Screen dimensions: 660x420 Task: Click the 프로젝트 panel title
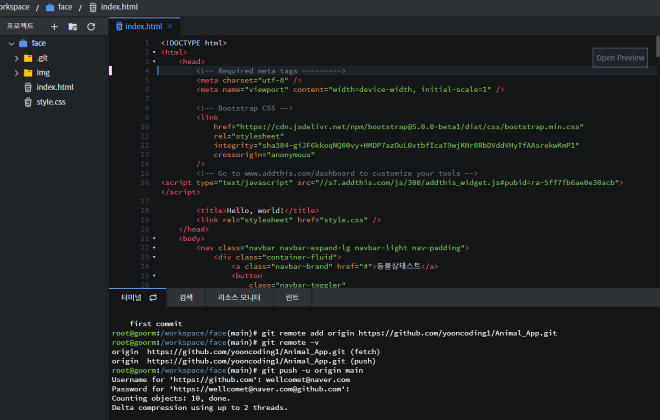[20, 26]
